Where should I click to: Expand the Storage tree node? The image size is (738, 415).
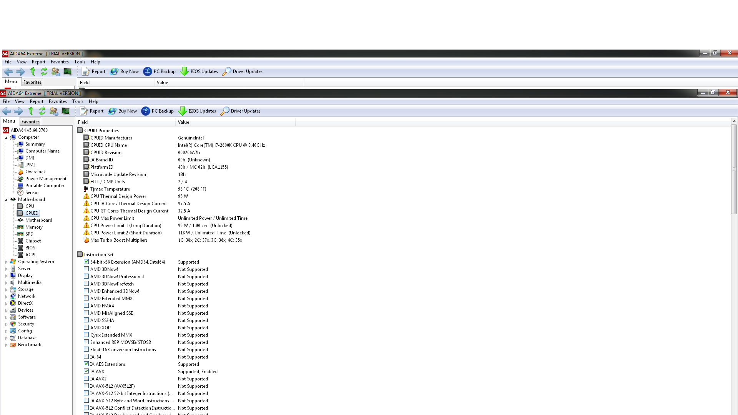6,290
